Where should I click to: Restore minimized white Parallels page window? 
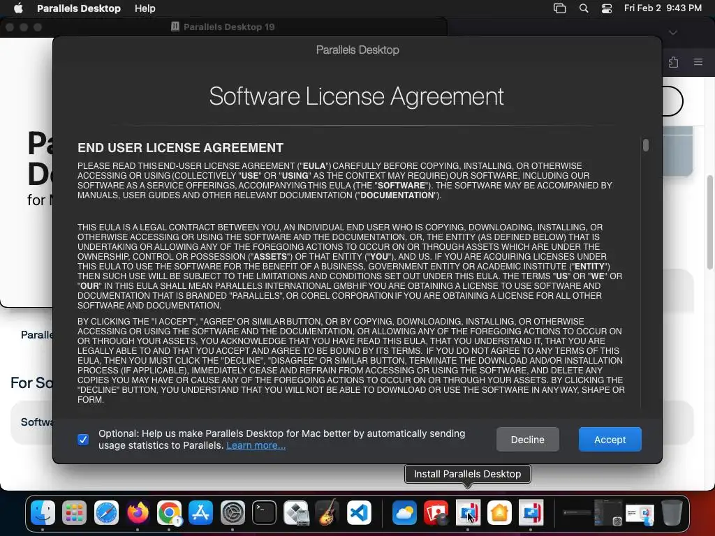640,514
